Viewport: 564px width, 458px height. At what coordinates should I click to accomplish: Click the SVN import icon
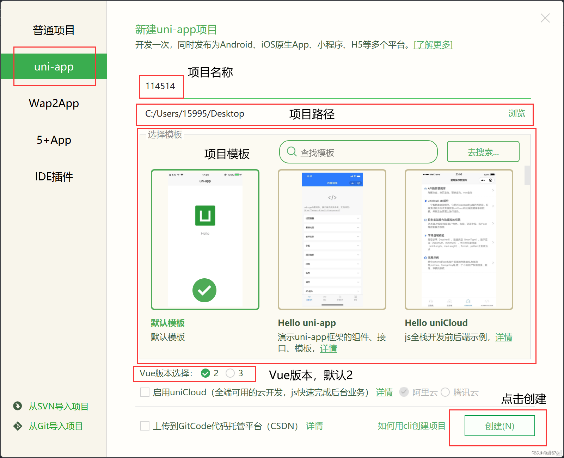[x=18, y=406]
